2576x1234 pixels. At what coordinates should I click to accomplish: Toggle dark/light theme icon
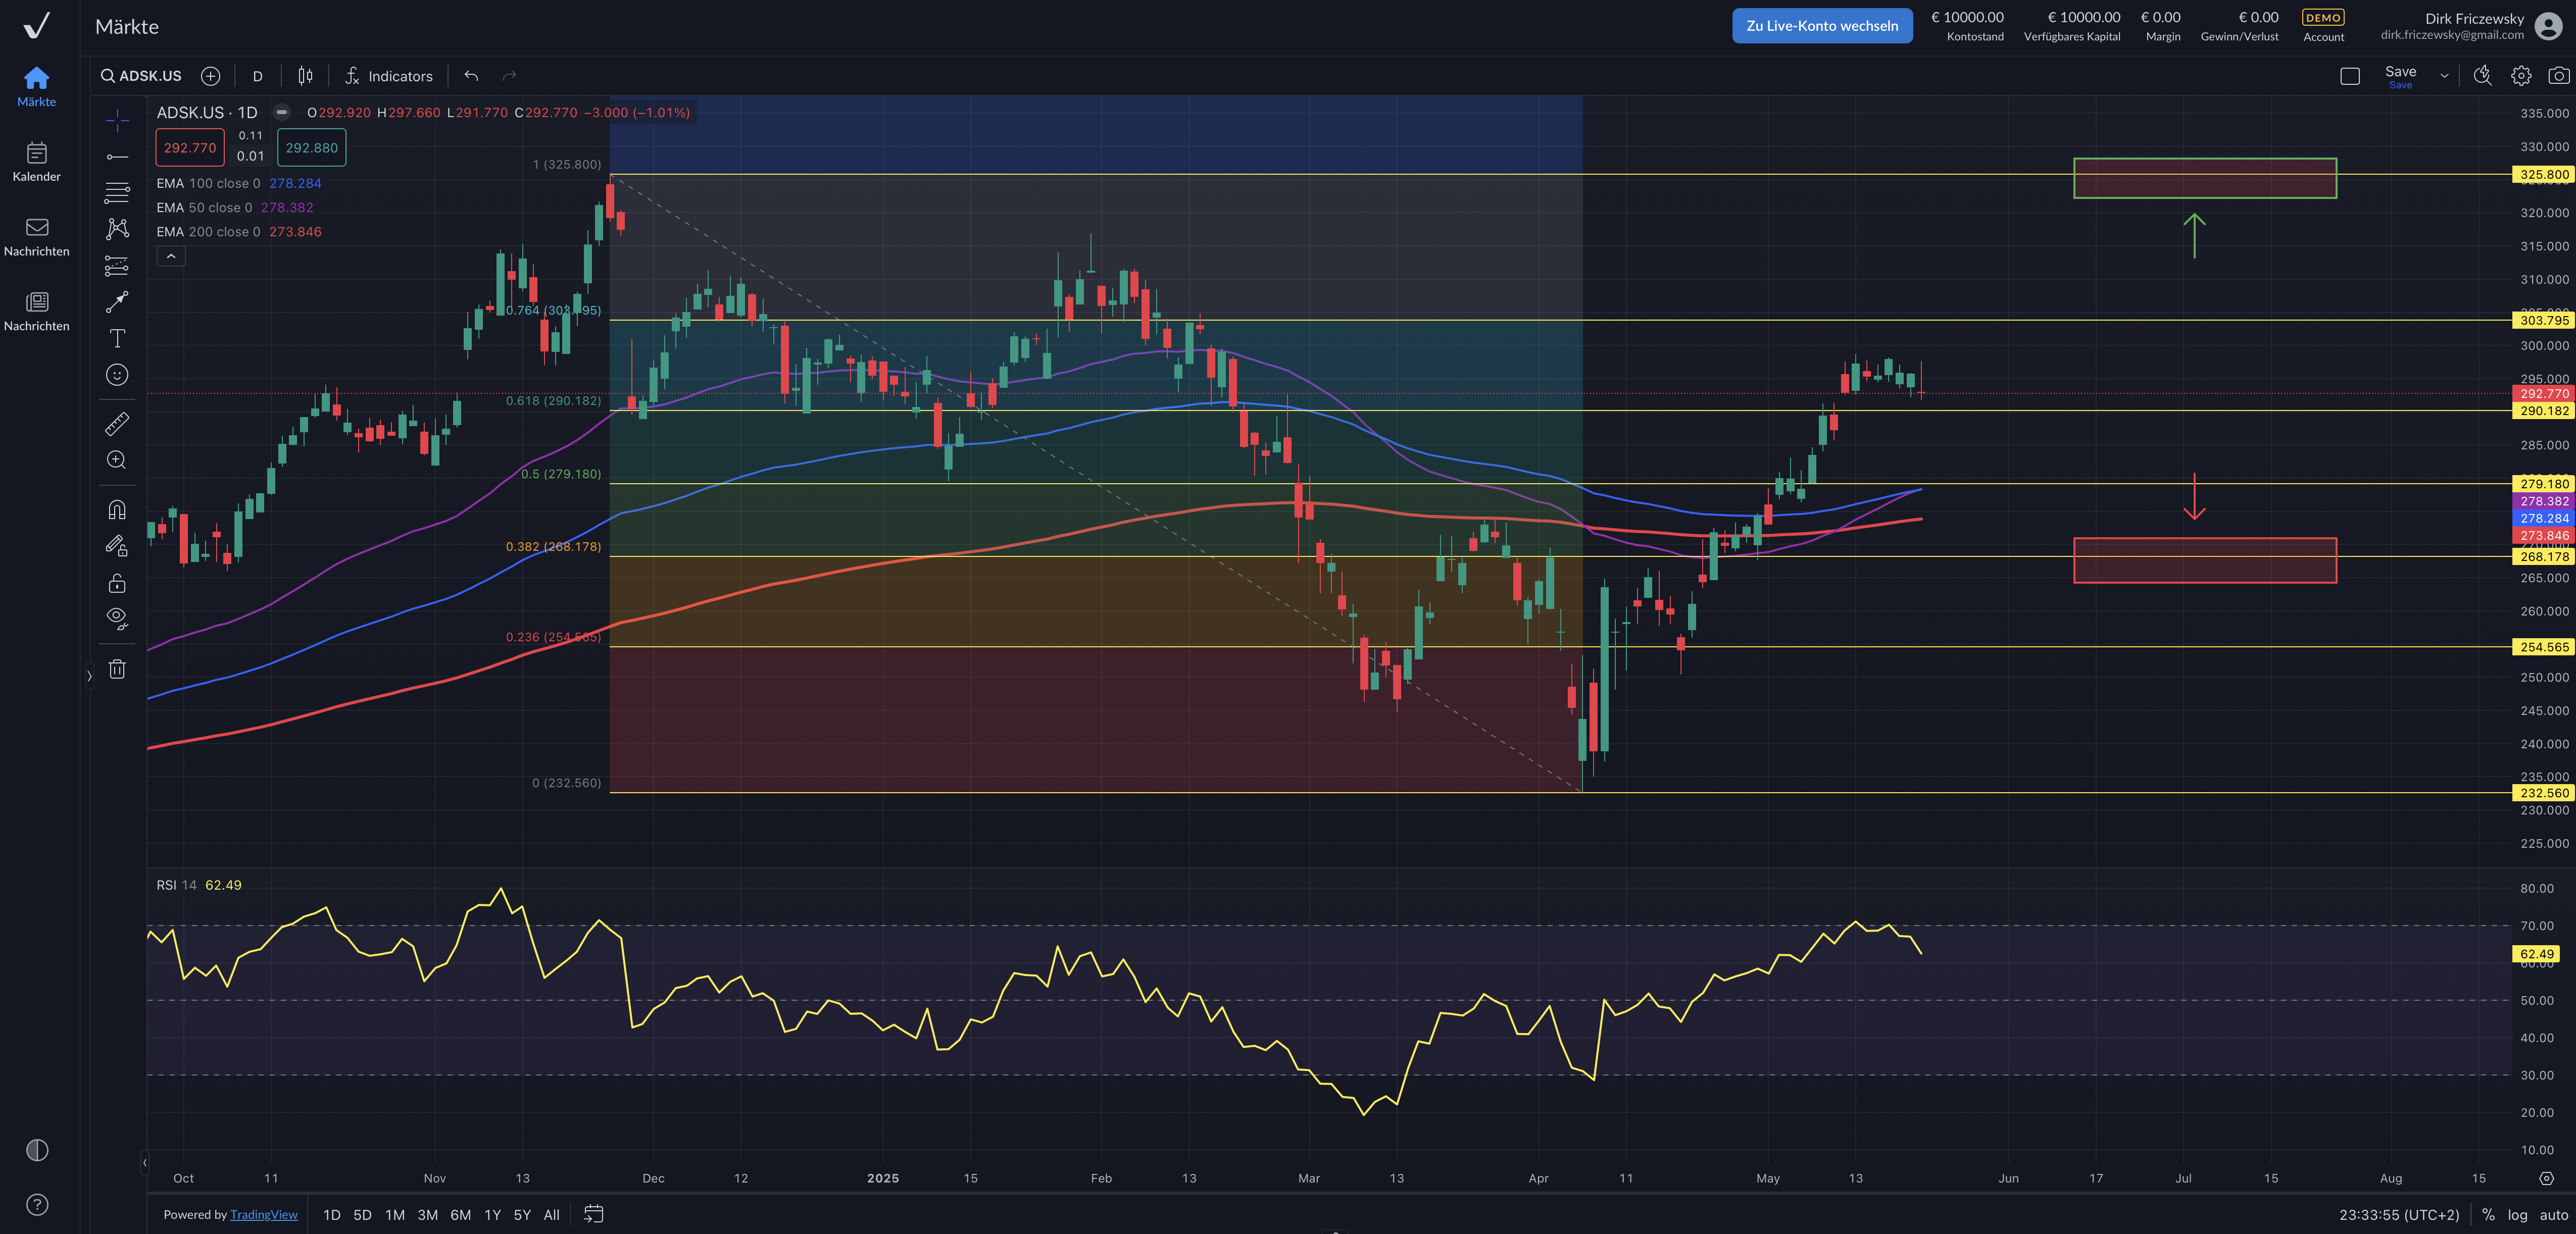click(x=37, y=1150)
